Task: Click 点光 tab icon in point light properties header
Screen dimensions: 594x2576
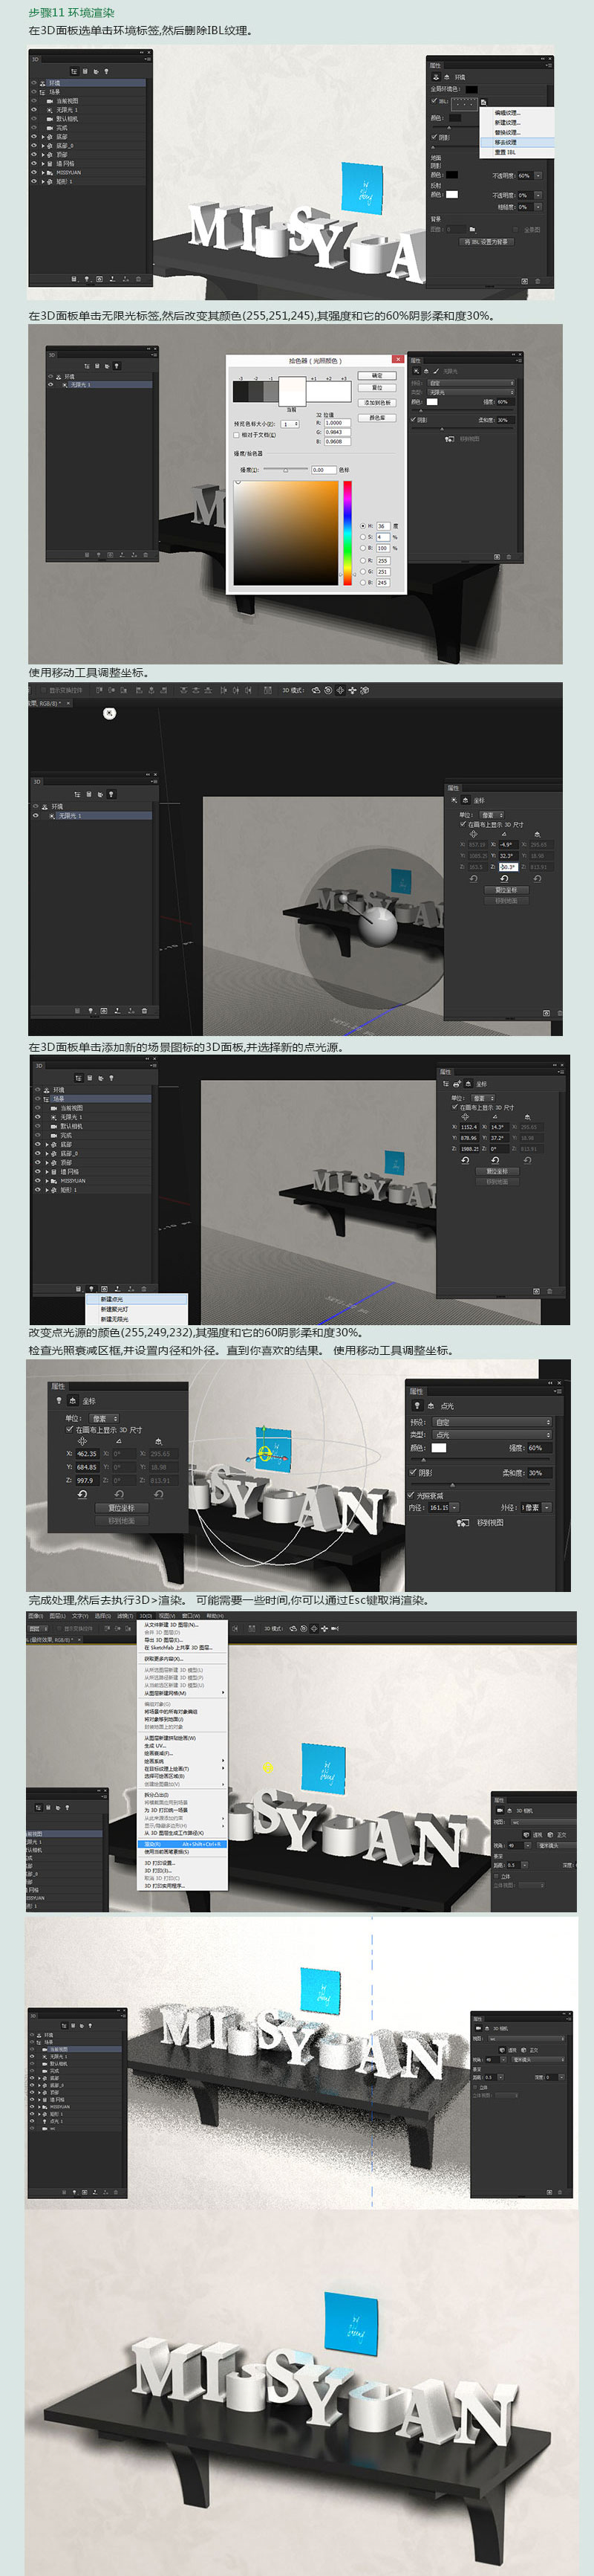Action: coord(417,1405)
